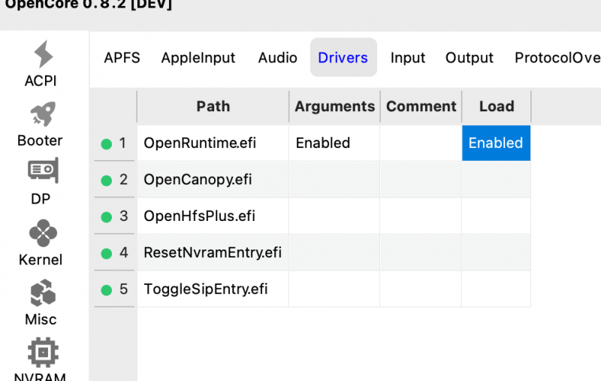Switch to the APFS tab
Viewport: 601px width, 381px height.
point(122,58)
